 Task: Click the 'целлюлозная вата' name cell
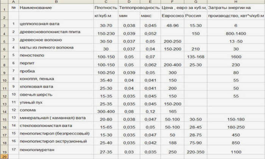(x=56, y=24)
